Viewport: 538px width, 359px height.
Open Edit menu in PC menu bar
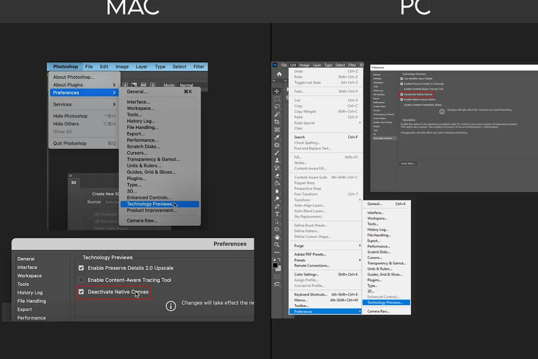tap(293, 65)
